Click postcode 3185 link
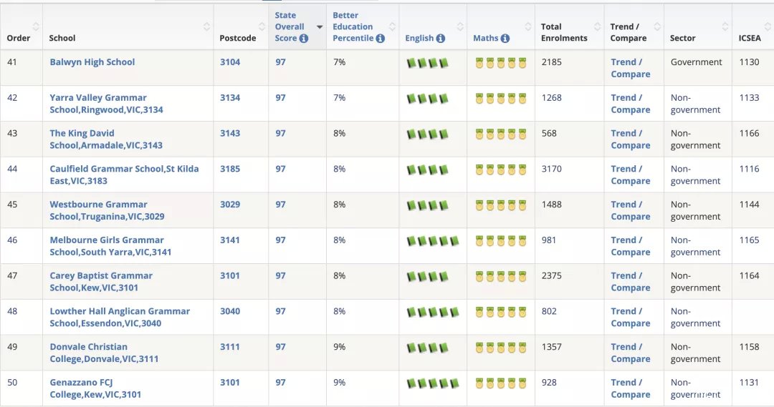The width and height of the screenshot is (774, 407). (x=230, y=169)
